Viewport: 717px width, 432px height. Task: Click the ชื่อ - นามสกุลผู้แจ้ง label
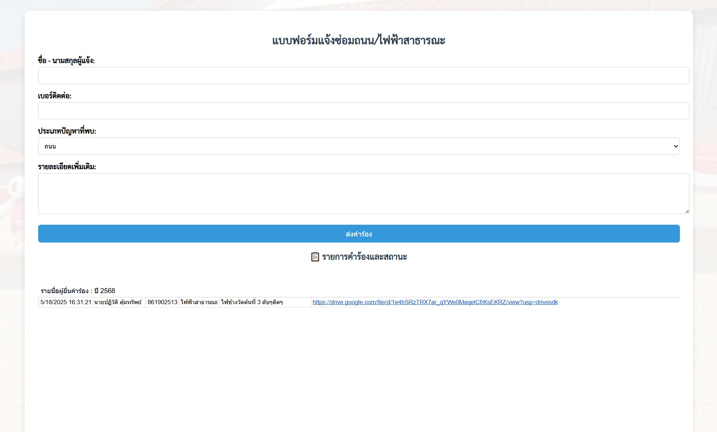66,61
